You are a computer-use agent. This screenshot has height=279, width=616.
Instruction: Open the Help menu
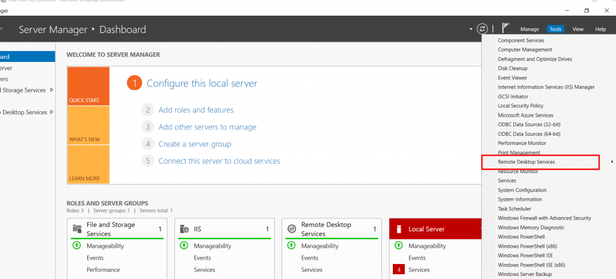[600, 29]
